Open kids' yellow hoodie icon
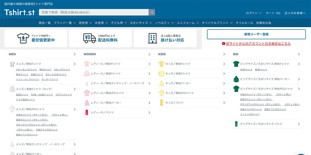The height and width of the screenshot is (155, 311). 161,83
